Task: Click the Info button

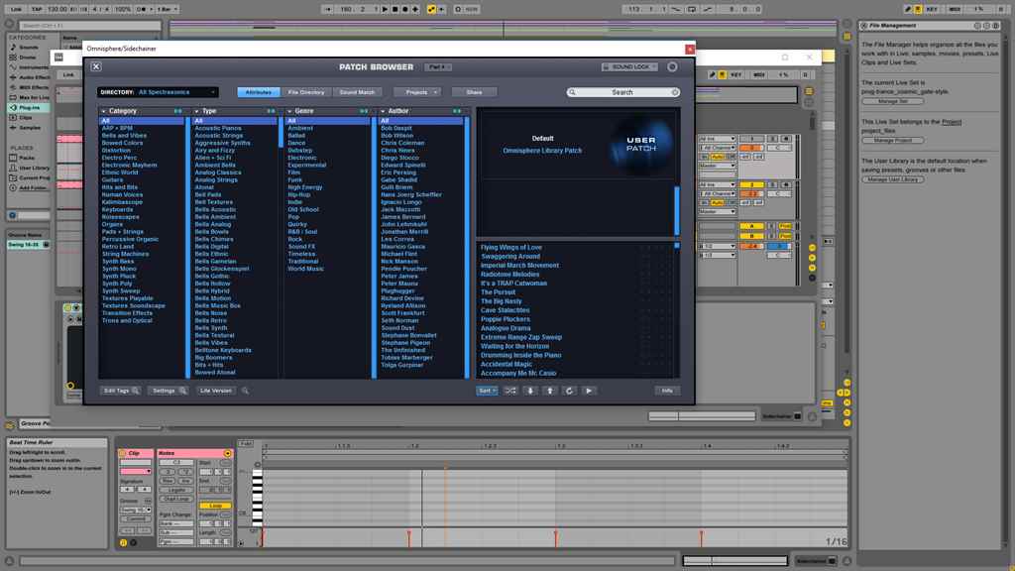Action: (667, 391)
